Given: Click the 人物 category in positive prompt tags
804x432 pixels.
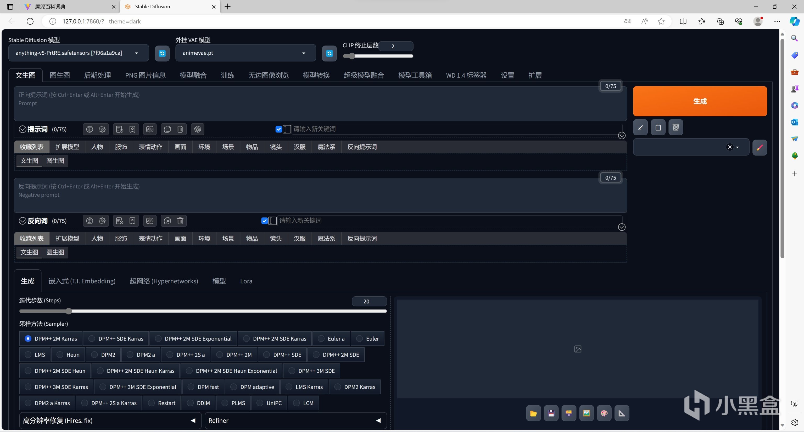Looking at the screenshot, I should tap(97, 147).
